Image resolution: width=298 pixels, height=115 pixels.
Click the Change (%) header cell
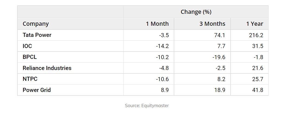pyautogui.click(x=196, y=12)
